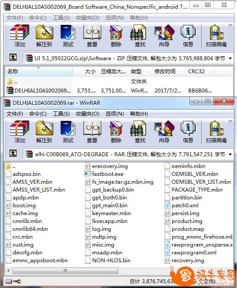Sort by 名称 column header
This screenshot has height=288, width=237.
(38, 71)
